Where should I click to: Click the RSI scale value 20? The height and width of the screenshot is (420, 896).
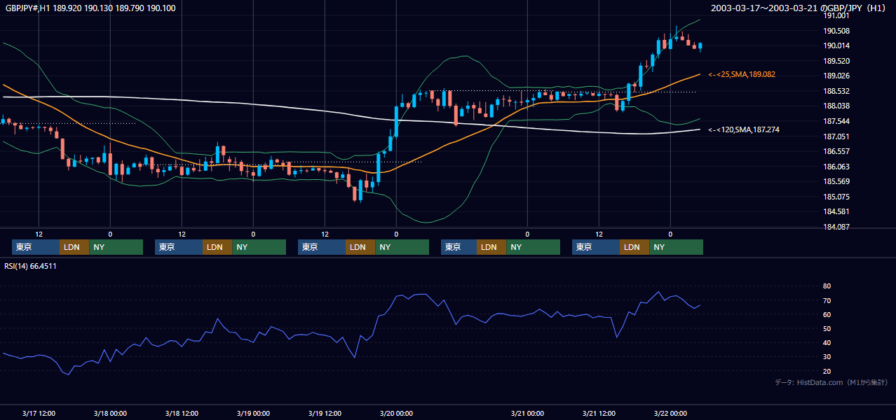coord(827,371)
